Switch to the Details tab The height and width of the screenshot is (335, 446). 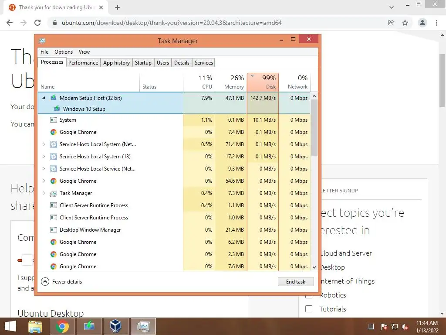(x=182, y=63)
